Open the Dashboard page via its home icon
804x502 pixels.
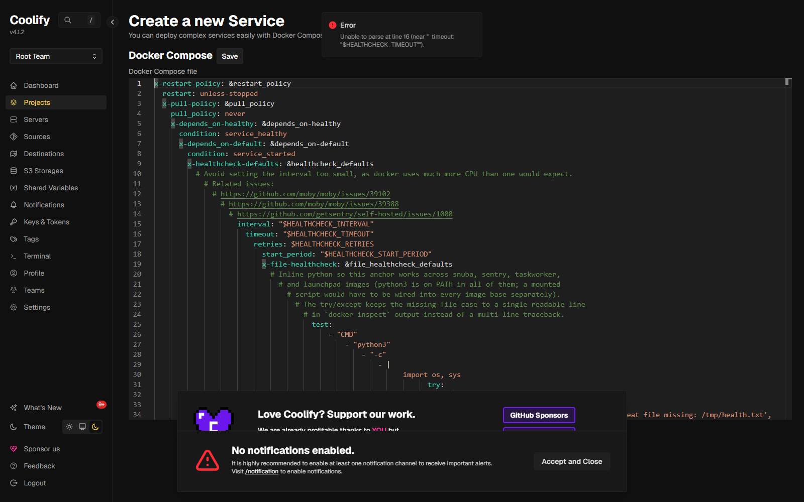14,85
